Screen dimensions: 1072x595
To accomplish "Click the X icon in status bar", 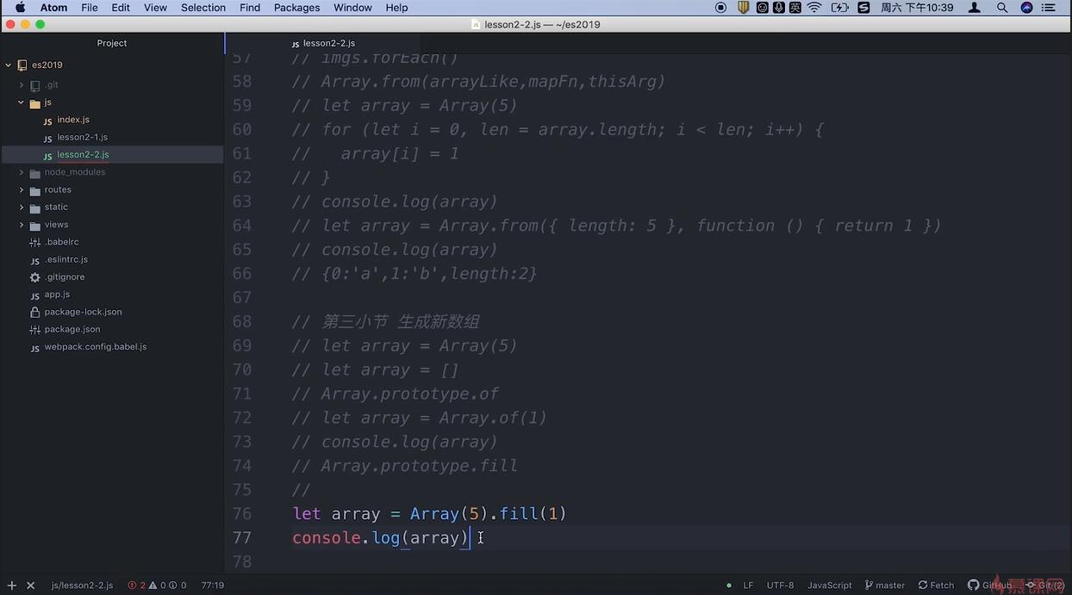I will 30,586.
